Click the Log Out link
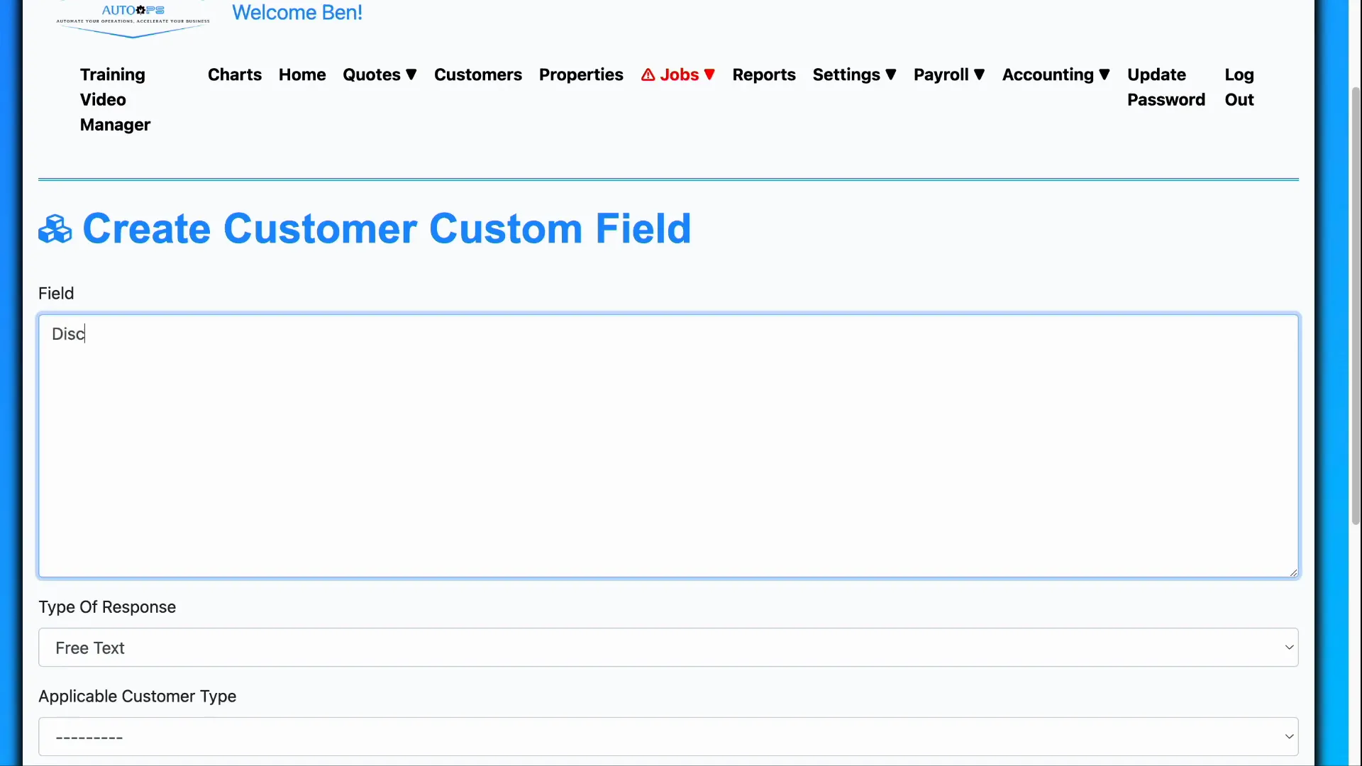This screenshot has width=1362, height=766. point(1239,87)
